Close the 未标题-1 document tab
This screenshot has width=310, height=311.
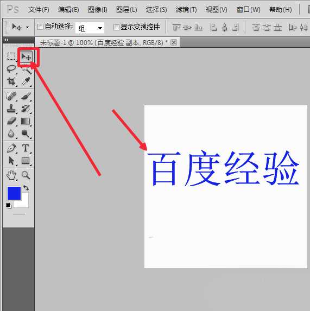pyautogui.click(x=174, y=42)
